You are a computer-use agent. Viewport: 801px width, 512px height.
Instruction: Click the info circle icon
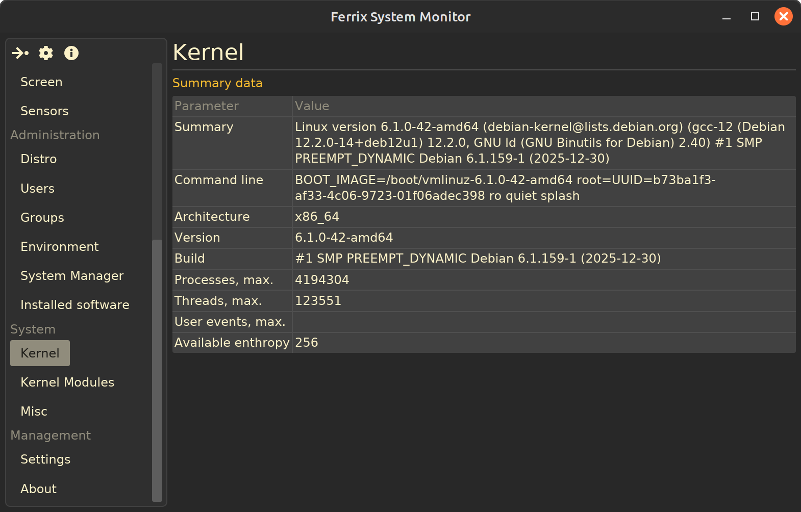tap(71, 53)
